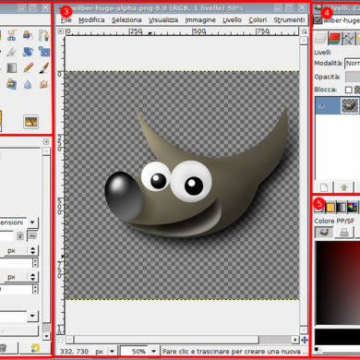
Task: Select the Blur/Sharpen droplet tool
Action: [28, 84]
